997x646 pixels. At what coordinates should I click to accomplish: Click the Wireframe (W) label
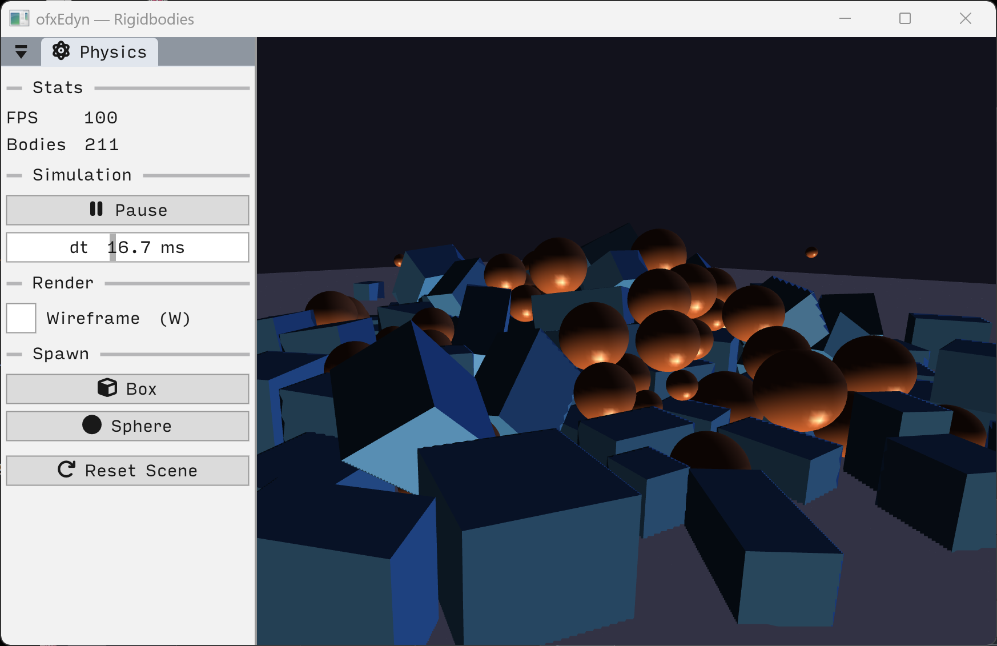(118, 319)
